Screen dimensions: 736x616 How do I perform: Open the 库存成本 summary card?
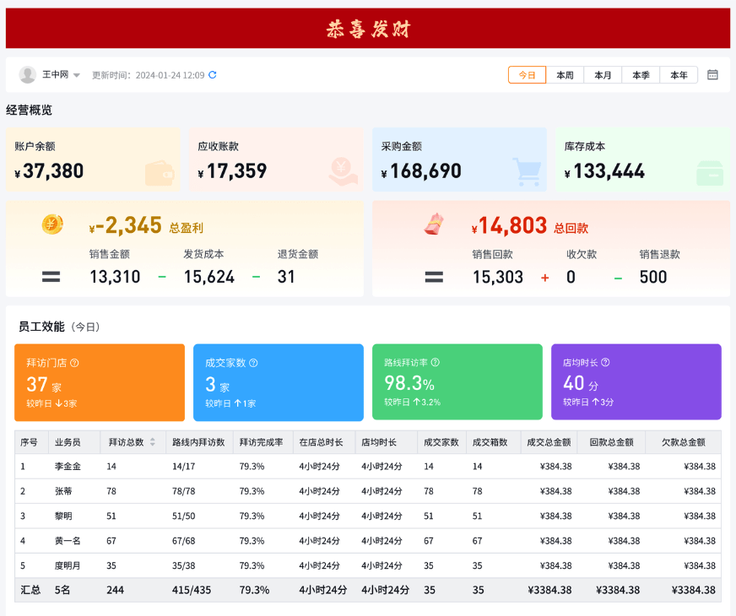point(642,159)
